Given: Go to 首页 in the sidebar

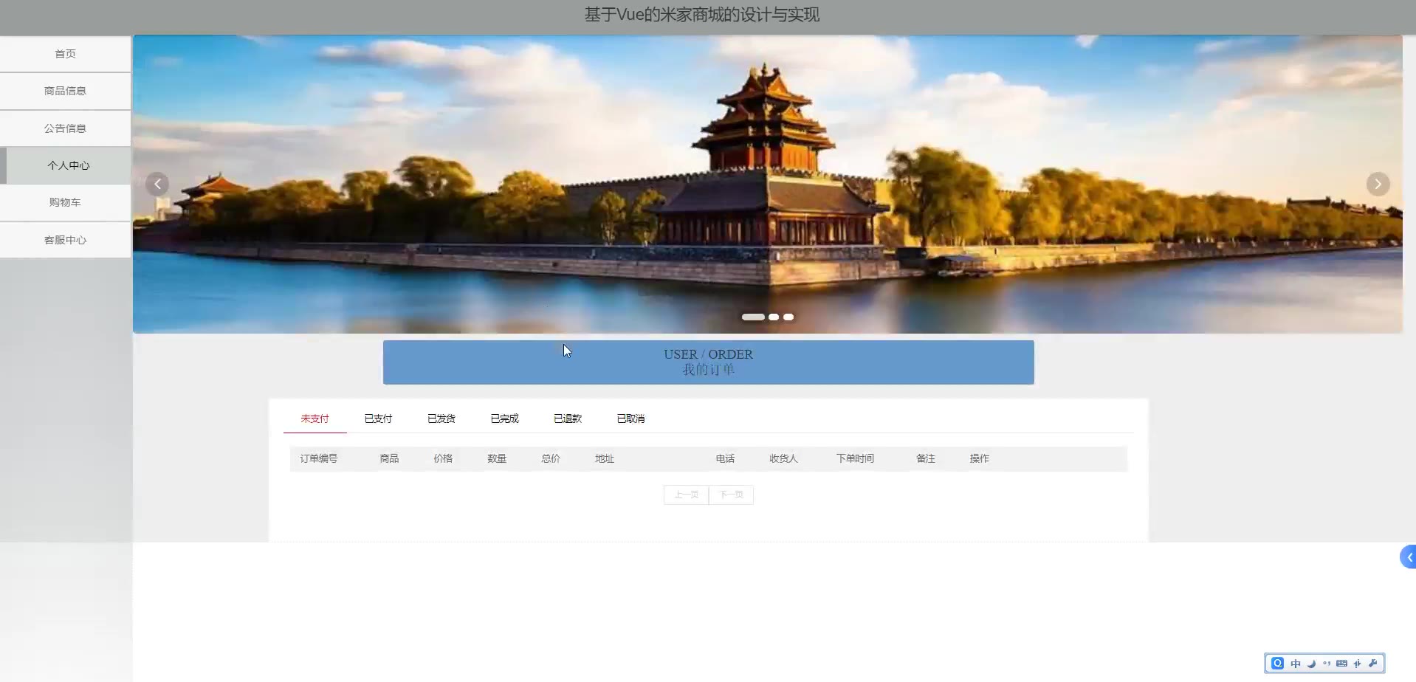Looking at the screenshot, I should click(65, 54).
